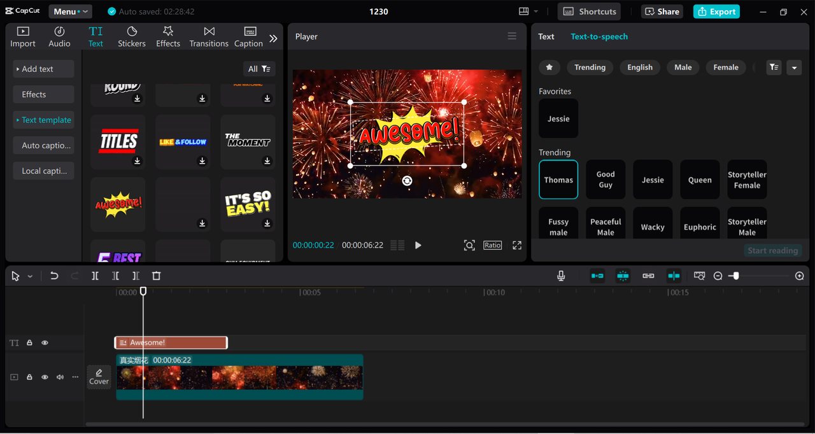Select Text template category
The height and width of the screenshot is (434, 815).
click(x=43, y=120)
